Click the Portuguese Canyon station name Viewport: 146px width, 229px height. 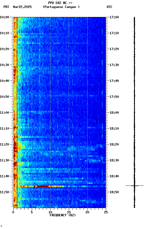click(x=61, y=7)
